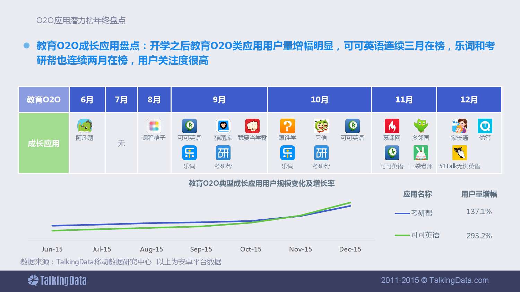Click the 多邻国 app name label
520x292 pixels.
coord(421,138)
